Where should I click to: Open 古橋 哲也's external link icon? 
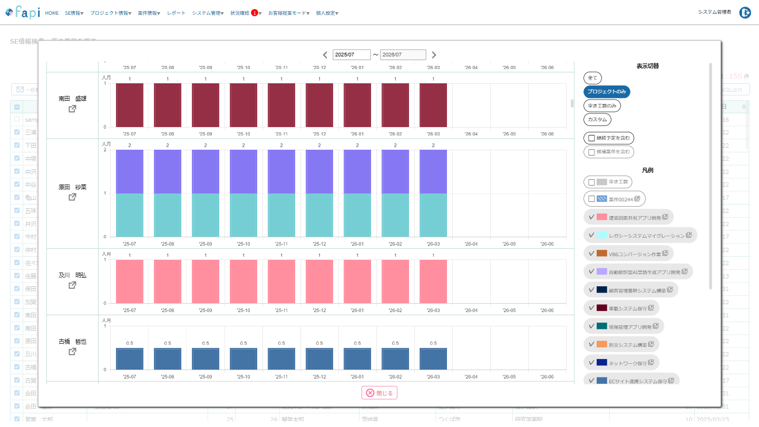tap(72, 352)
